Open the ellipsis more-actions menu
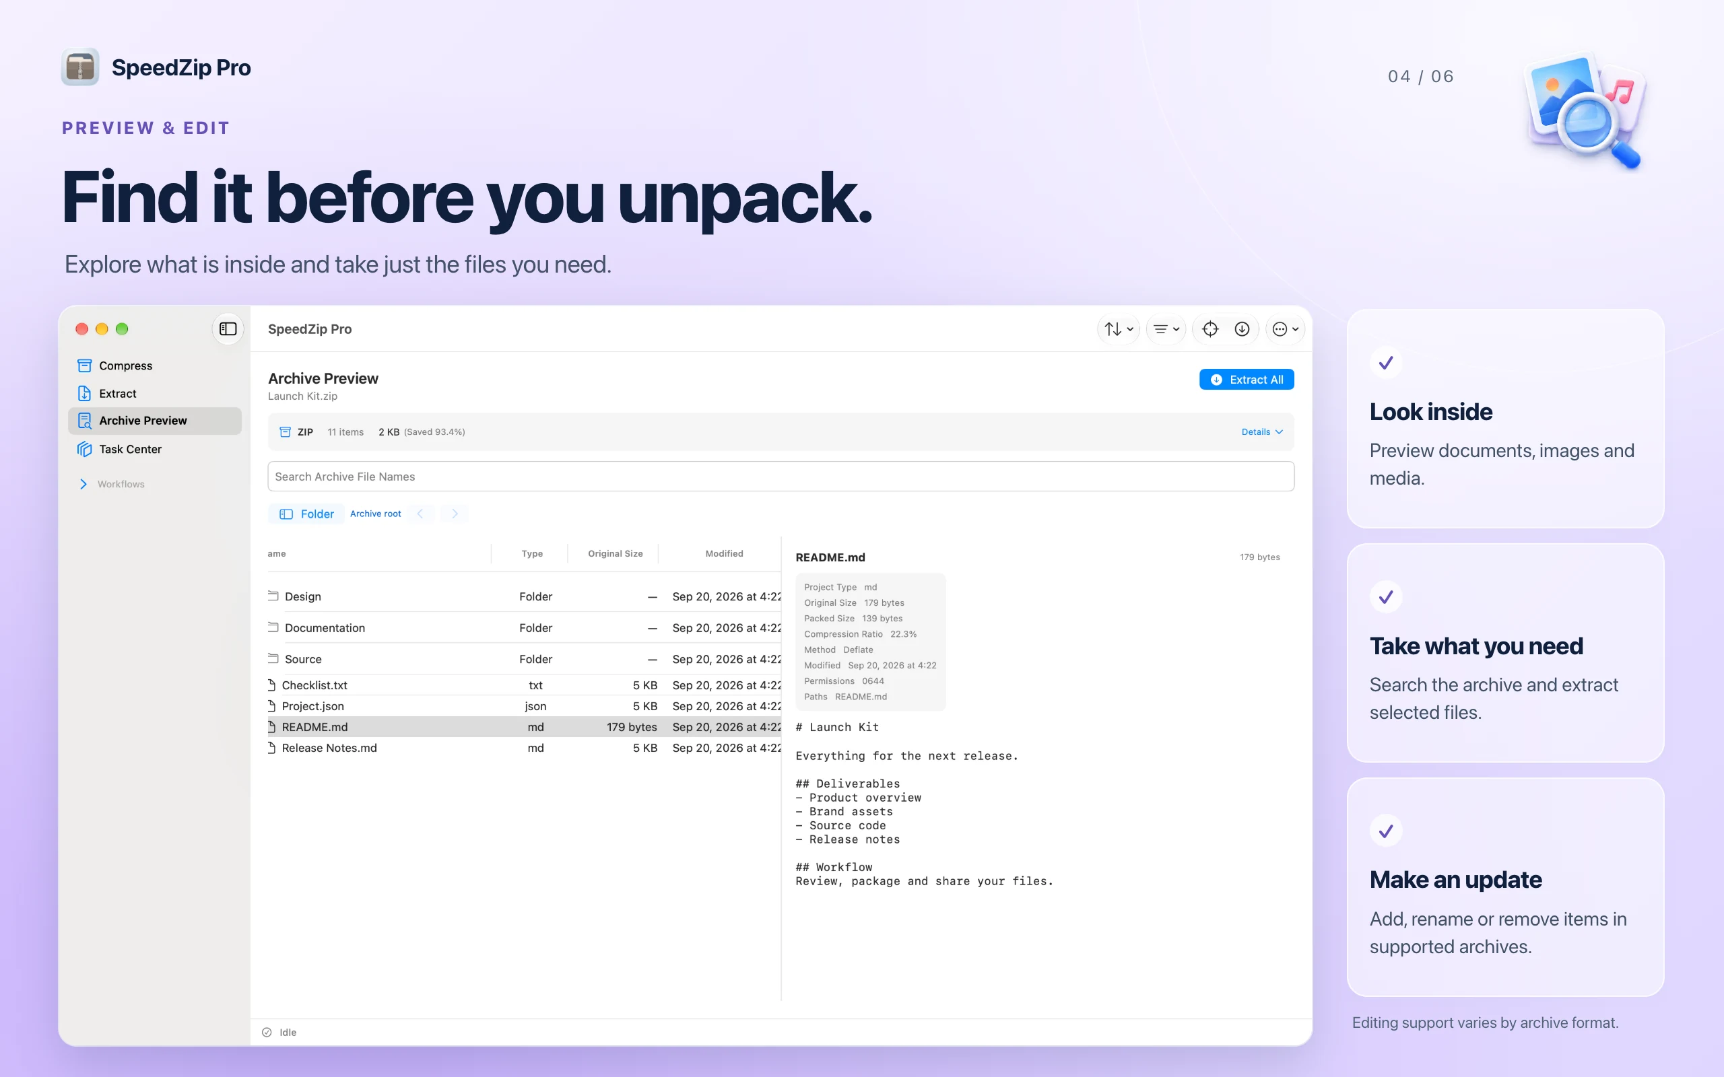 coord(1285,329)
